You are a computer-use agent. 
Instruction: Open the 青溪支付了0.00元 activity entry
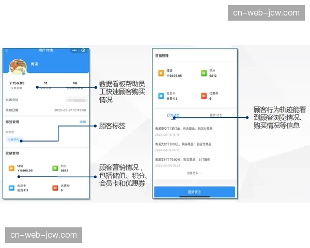(183, 144)
